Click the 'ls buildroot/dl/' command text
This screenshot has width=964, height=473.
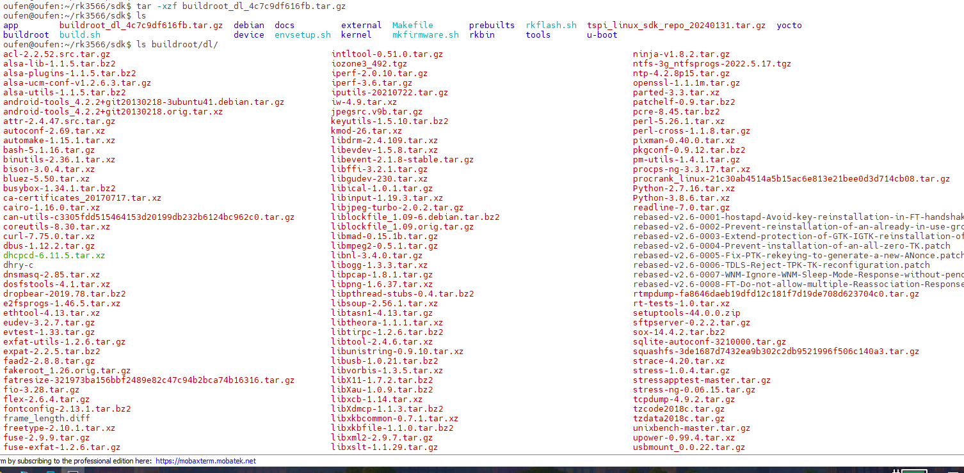pos(177,45)
